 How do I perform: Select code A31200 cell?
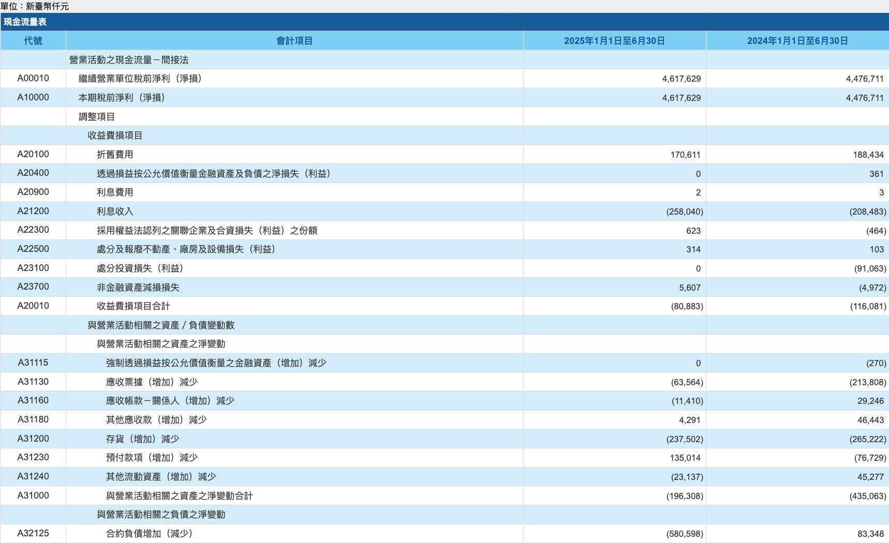33,439
